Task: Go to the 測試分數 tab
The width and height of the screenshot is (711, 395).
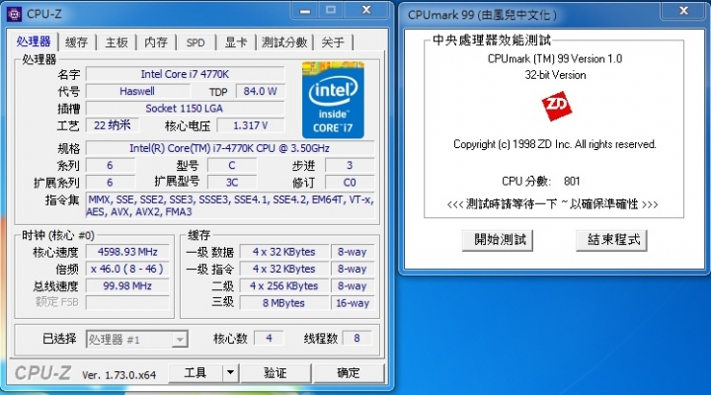Action: point(284,42)
